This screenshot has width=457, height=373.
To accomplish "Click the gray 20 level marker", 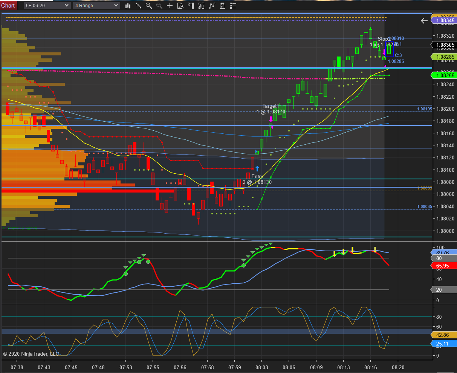I will [444, 290].
